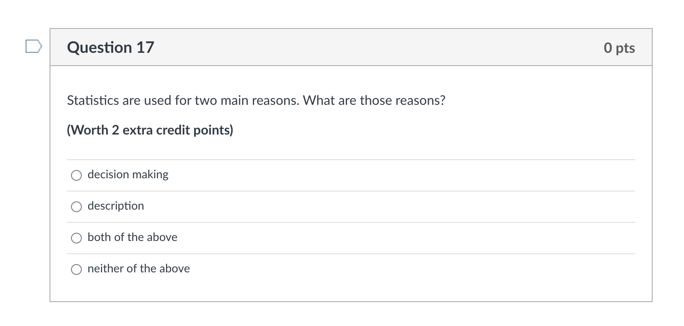Viewport: 684px width, 326px height.
Task: Click the 'Worth 2 extra credit points' text
Action: pyautogui.click(x=150, y=130)
